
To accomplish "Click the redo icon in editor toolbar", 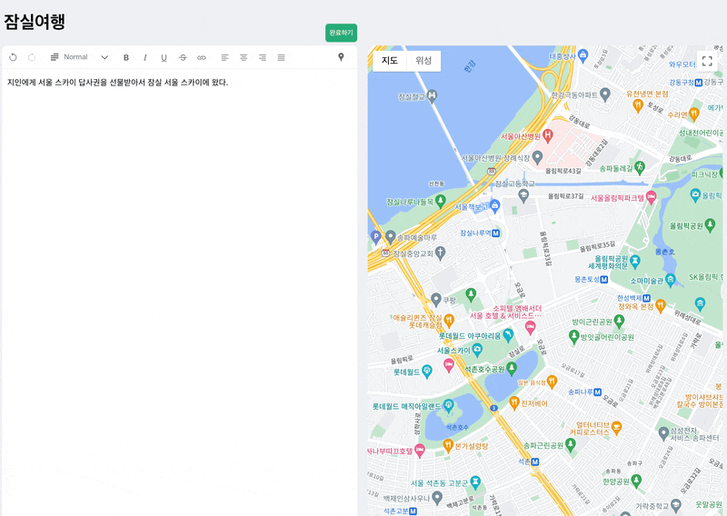I will (32, 57).
